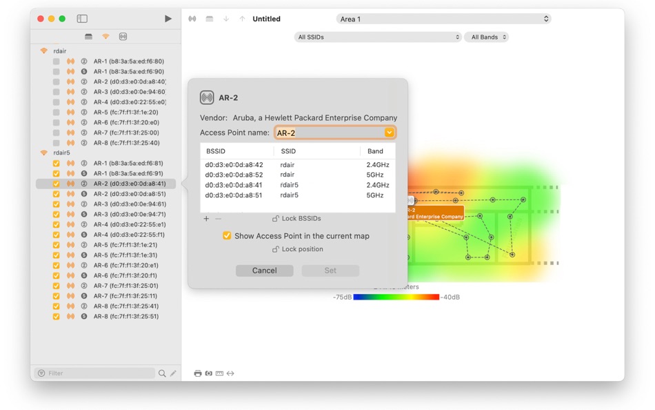Click the minus button to remove BSSID
The width and height of the screenshot is (655, 410).
pyautogui.click(x=218, y=218)
